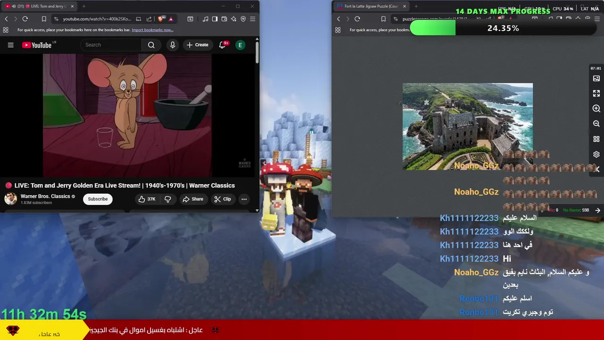Toggle the sidebar panel in the YouTube window

(x=215, y=19)
